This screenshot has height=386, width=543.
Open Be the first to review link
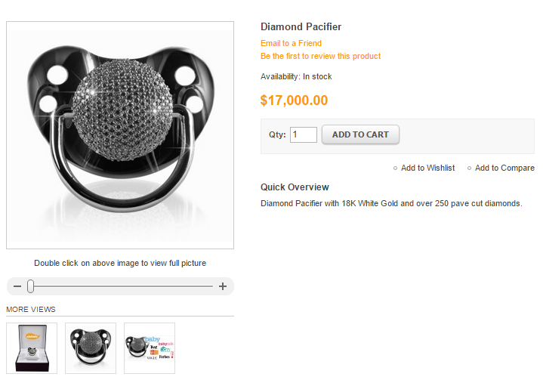tap(320, 56)
